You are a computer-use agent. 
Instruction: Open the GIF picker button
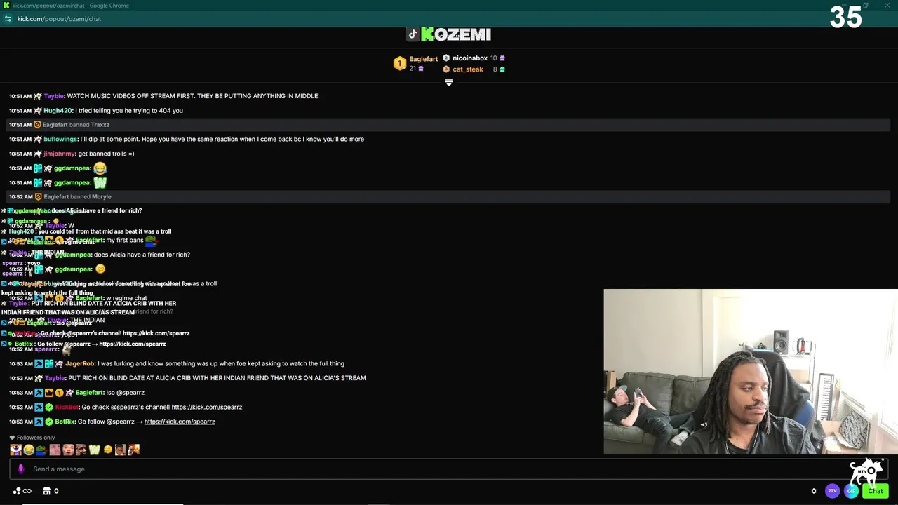pyautogui.click(x=851, y=491)
